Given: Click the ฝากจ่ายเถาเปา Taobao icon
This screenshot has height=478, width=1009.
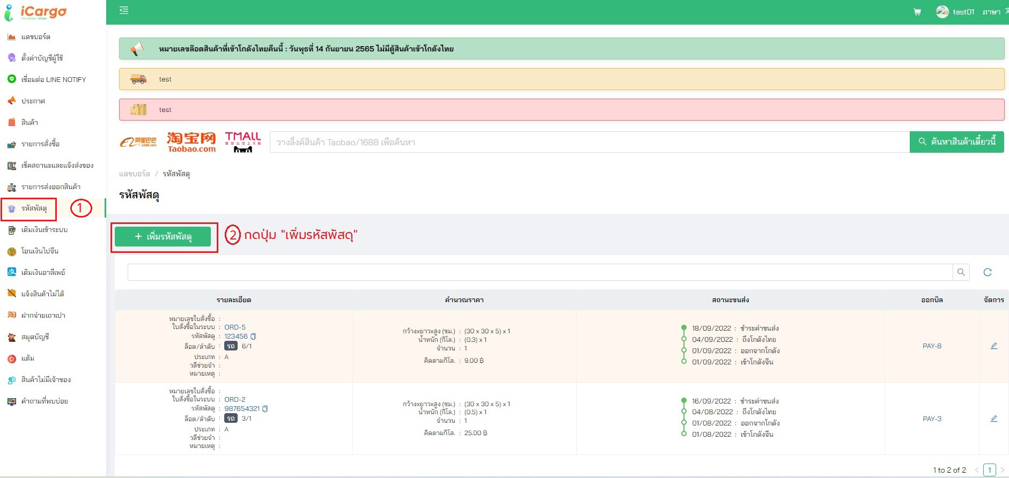Looking at the screenshot, I should (12, 315).
